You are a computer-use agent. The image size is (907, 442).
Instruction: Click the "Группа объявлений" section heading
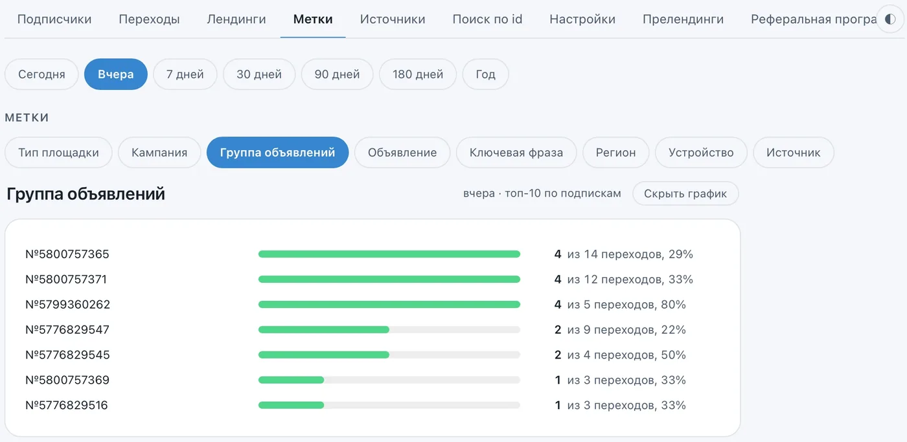point(86,193)
